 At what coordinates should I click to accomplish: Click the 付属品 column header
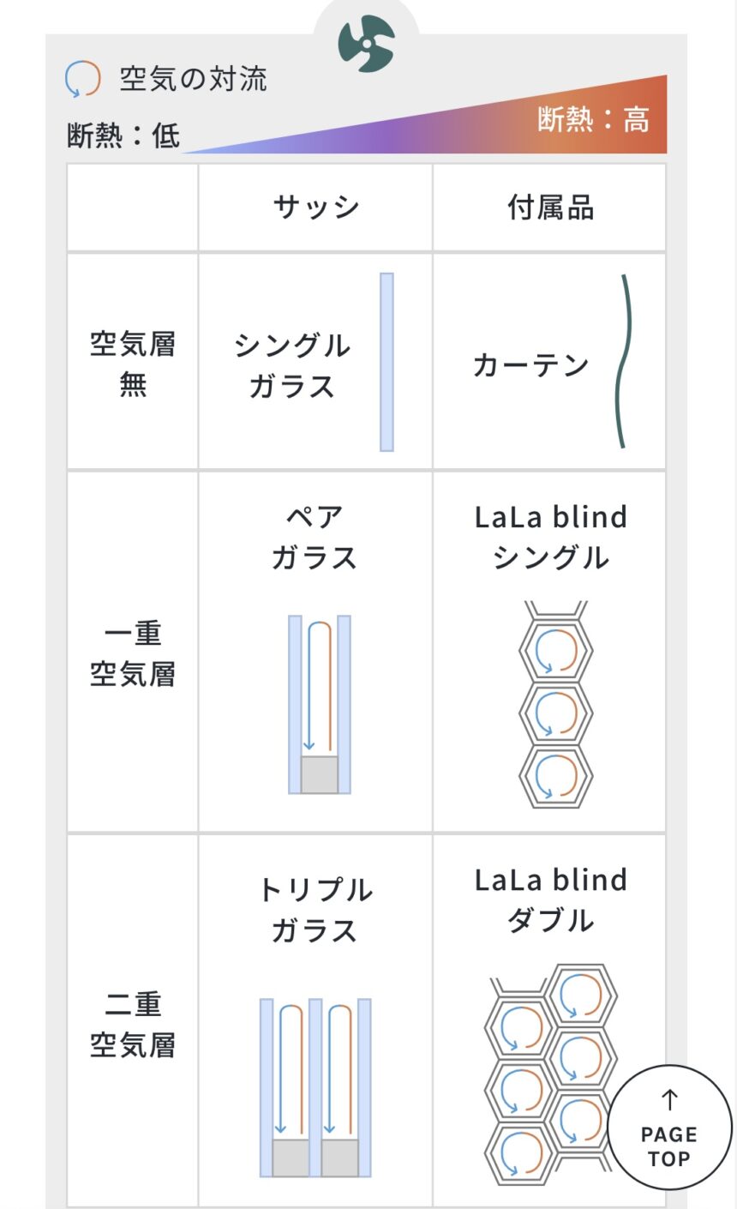550,208
